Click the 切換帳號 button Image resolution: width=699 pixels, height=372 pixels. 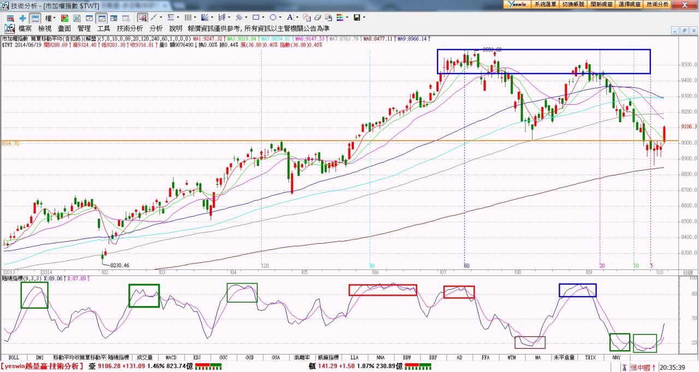(573, 4)
